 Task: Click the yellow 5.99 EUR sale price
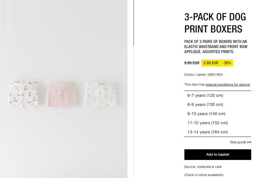tap(211, 63)
